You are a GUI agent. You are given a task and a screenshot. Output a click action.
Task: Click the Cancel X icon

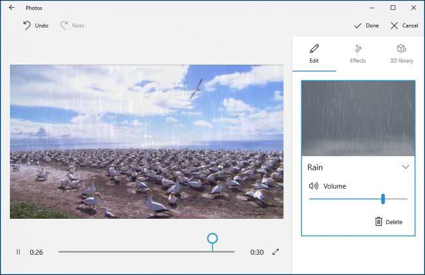coord(394,25)
